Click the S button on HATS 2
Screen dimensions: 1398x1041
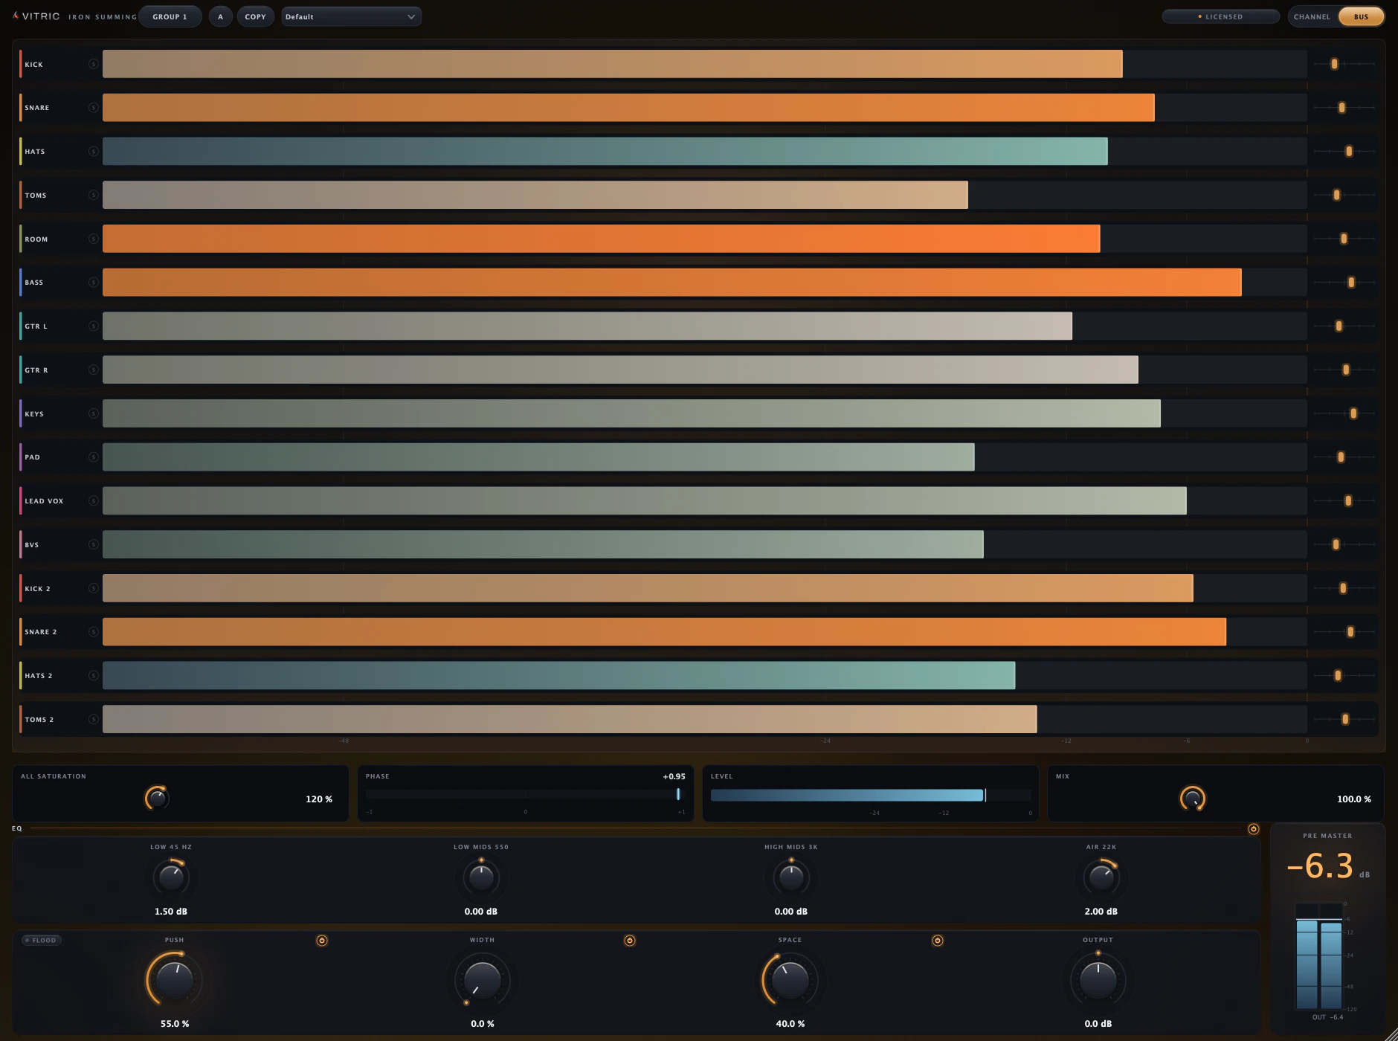coord(93,676)
